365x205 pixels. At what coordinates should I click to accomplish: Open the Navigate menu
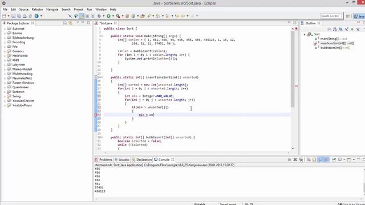tap(52, 10)
